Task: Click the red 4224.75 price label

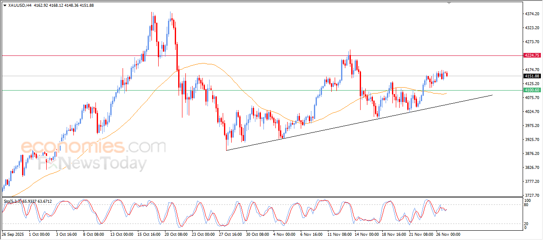Action: pyautogui.click(x=532, y=55)
